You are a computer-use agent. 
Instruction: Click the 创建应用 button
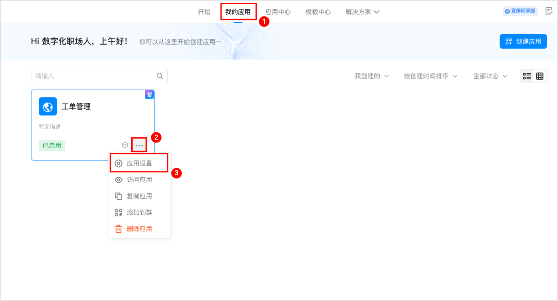(x=523, y=41)
